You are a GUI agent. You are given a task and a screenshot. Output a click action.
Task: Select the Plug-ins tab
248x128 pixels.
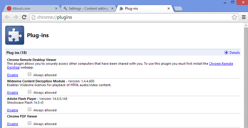145,8
